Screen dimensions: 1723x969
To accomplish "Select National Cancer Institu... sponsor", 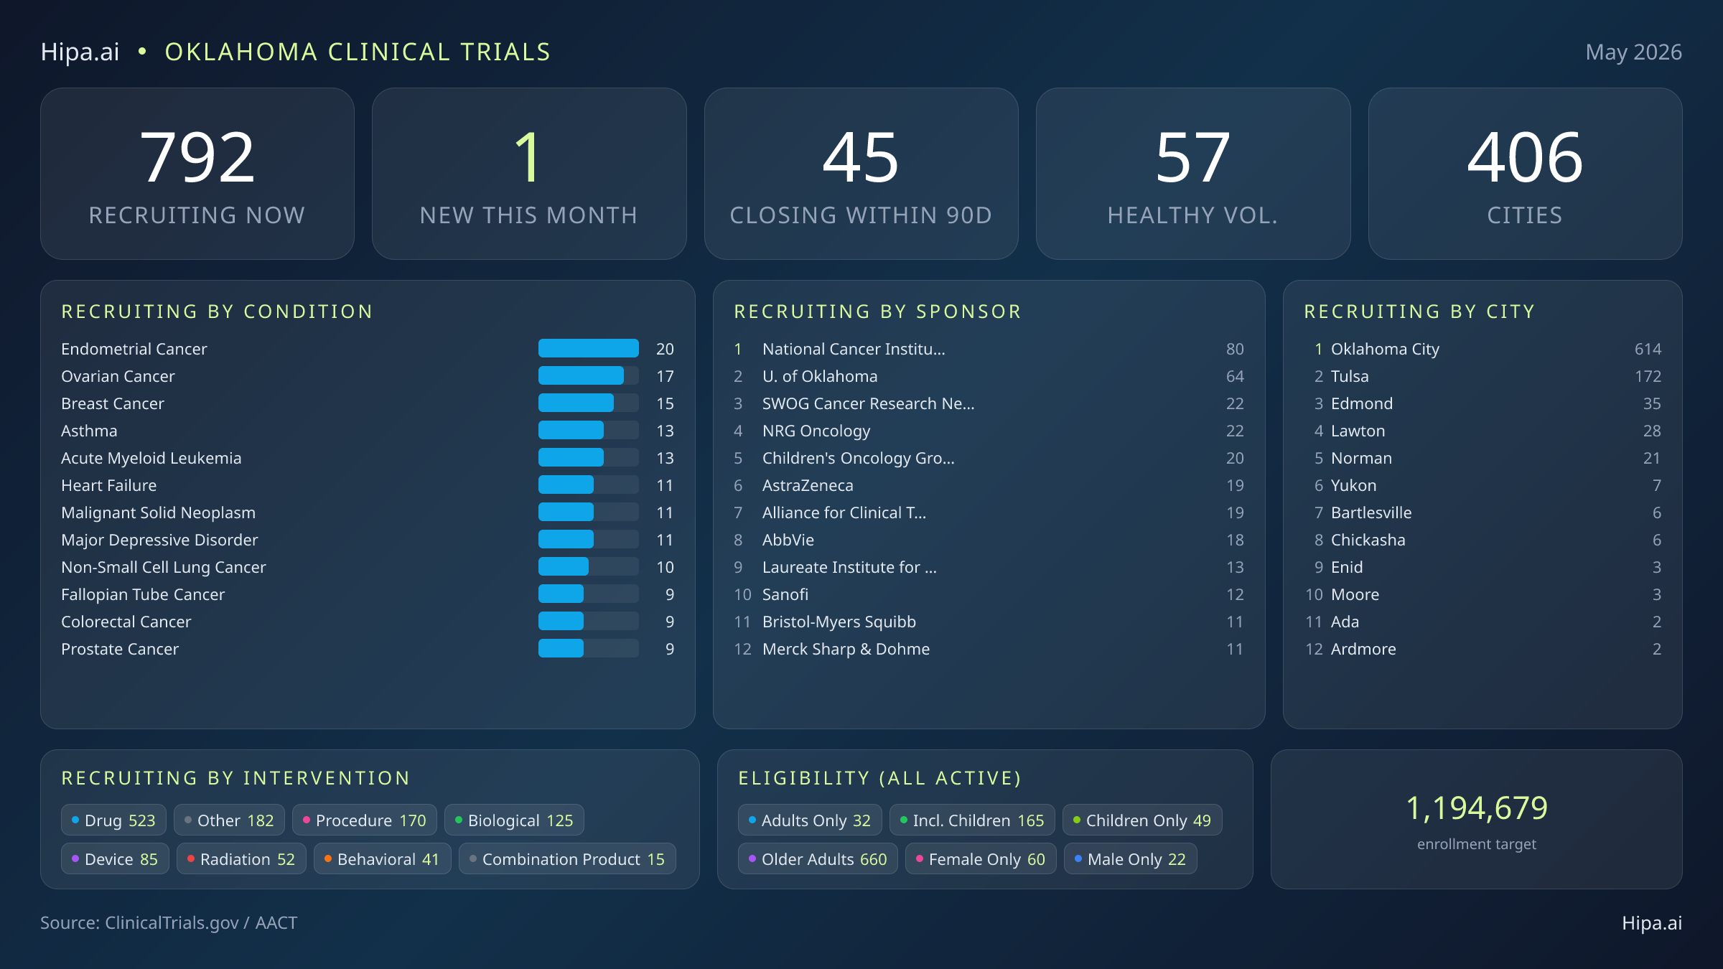I will pos(989,349).
